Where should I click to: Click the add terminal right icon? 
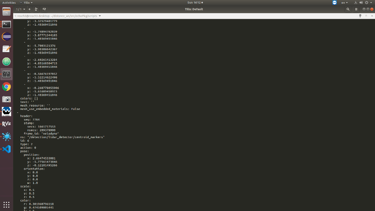pos(36,9)
